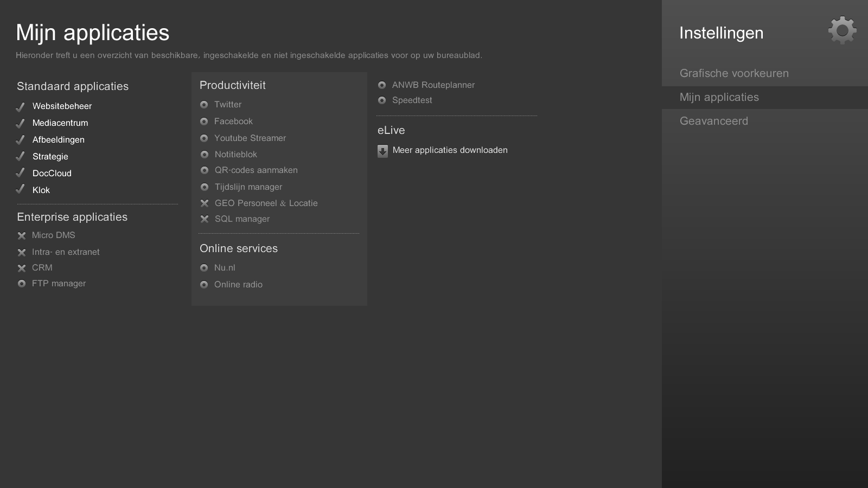
Task: Click the checkmark beside DocCloud
Action: [x=20, y=174]
